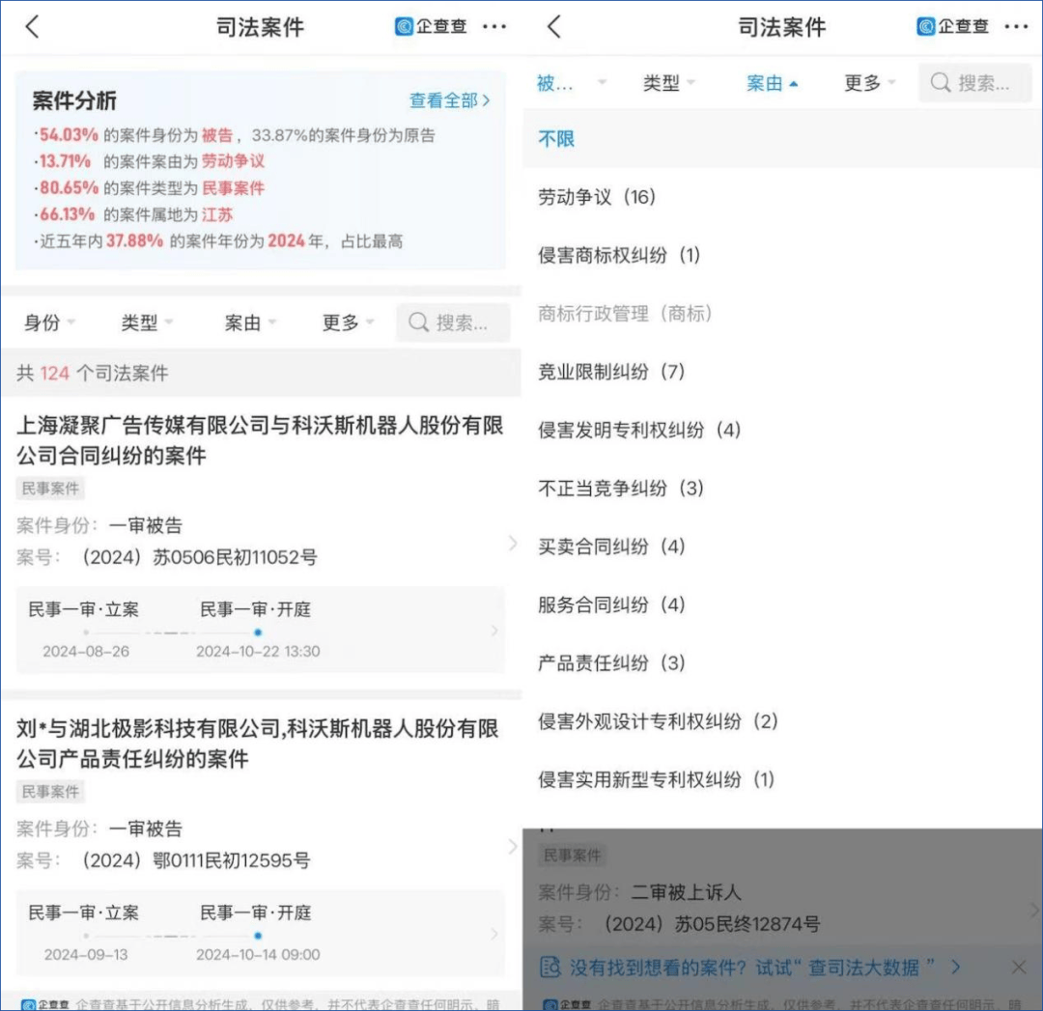Viewport: 1043px width, 1011px height.
Task: Tap the 企查查 logo on left screen
Action: 431,27
